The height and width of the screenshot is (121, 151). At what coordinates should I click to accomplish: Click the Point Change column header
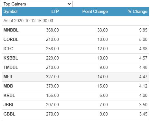(x=95, y=11)
